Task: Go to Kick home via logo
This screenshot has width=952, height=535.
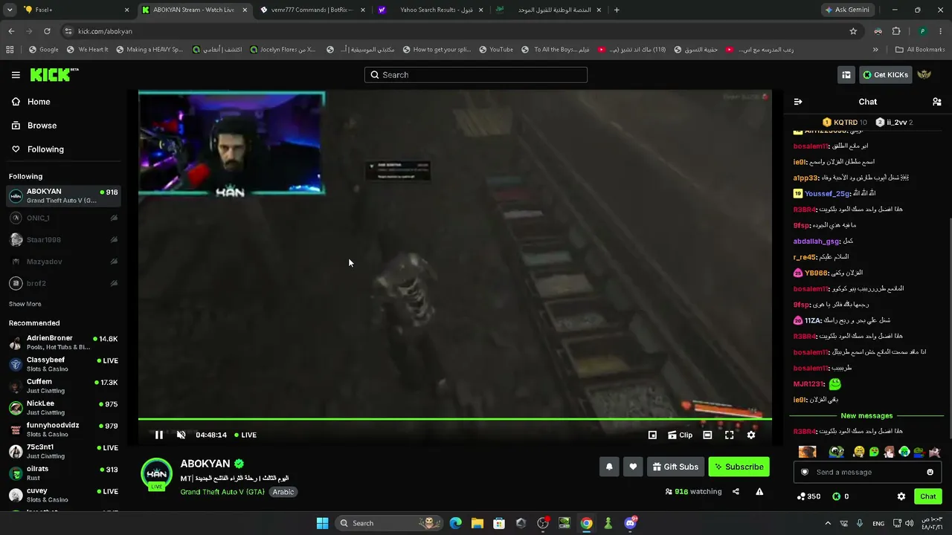Action: (x=54, y=74)
